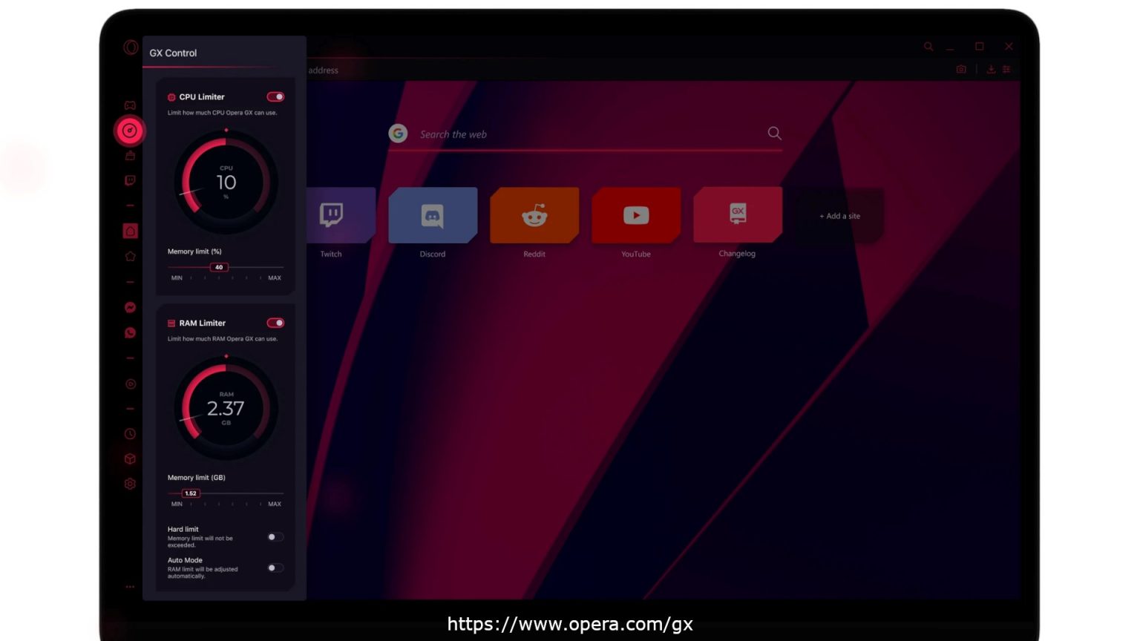
Task: Open Twitch from the sidebar
Action: (x=129, y=180)
